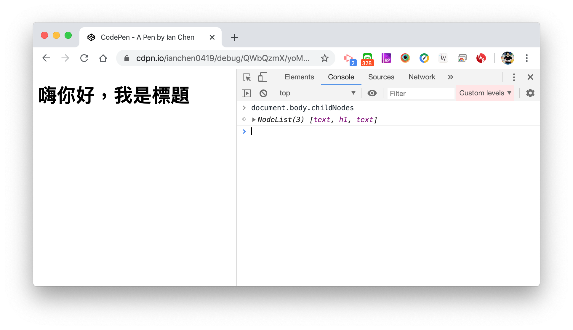
Task: Bookmark this page with the star icon
Action: tap(325, 58)
